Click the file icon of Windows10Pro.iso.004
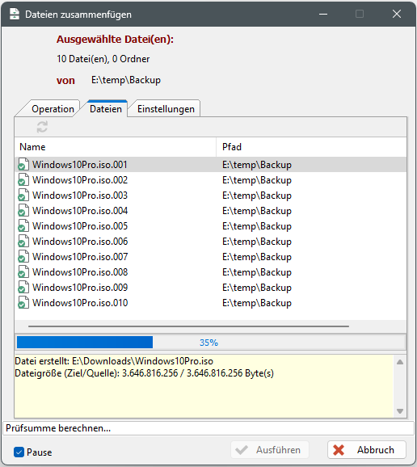This screenshot has height=467, width=417. pyautogui.click(x=23, y=211)
